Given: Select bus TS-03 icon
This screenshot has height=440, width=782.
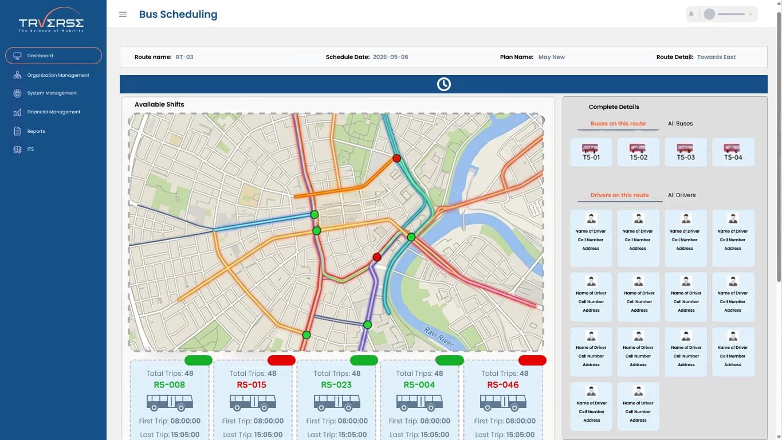Looking at the screenshot, I should [685, 152].
